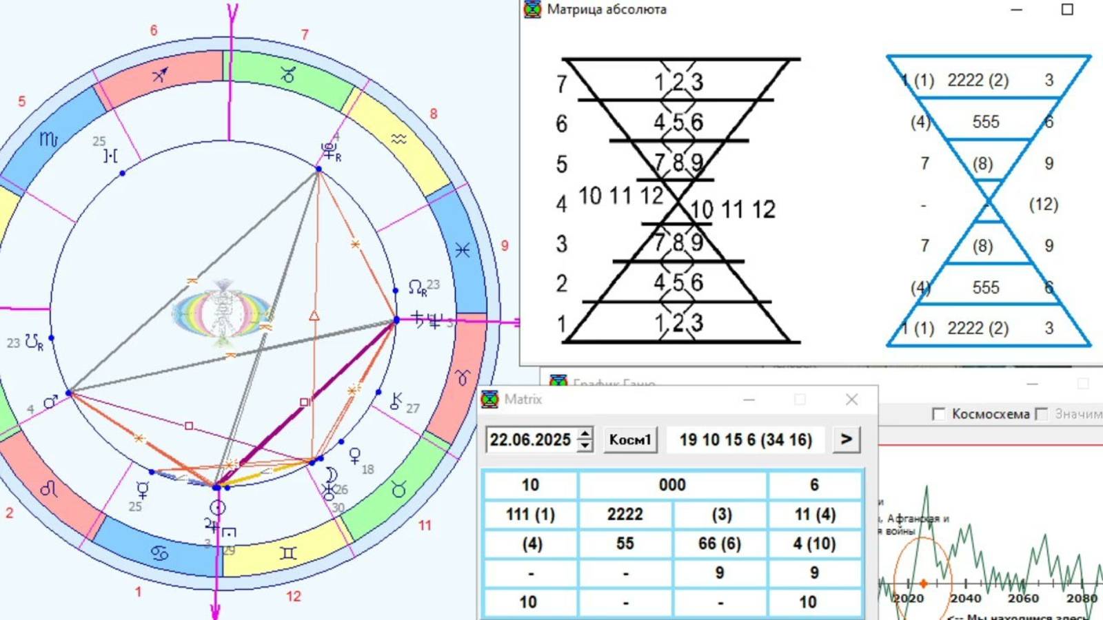The width and height of the screenshot is (1103, 620).
Task: Minimize the Матрица абсолюта window
Action: coord(1016,10)
